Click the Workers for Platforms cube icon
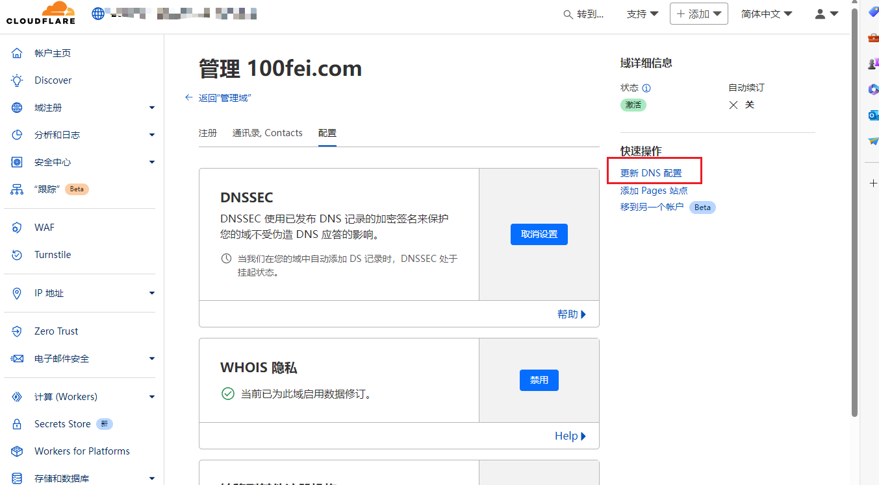The height and width of the screenshot is (485, 879). 18,451
